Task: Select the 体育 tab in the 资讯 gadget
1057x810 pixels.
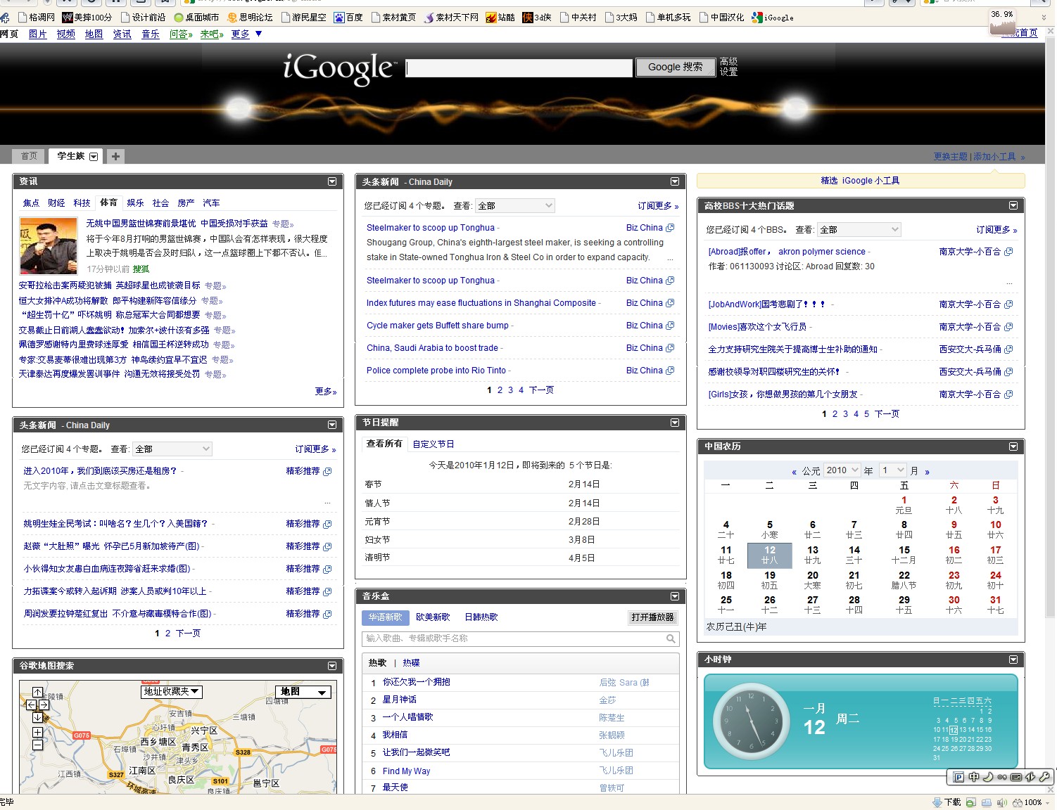Action: pyautogui.click(x=108, y=202)
